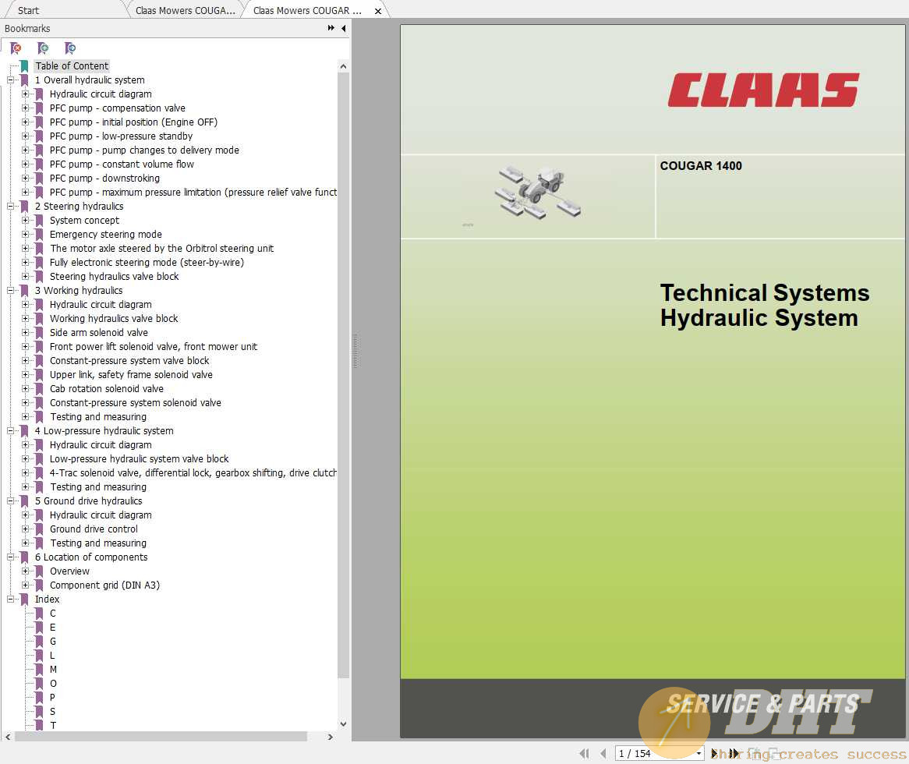Click the bookmark icon for PFC pump - downstroking

[40, 179]
